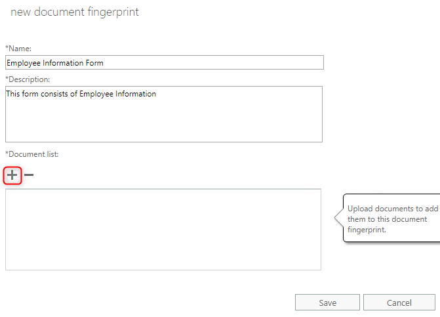Click the '*Document list:' label
This screenshot has height=317, width=440.
tap(32, 154)
